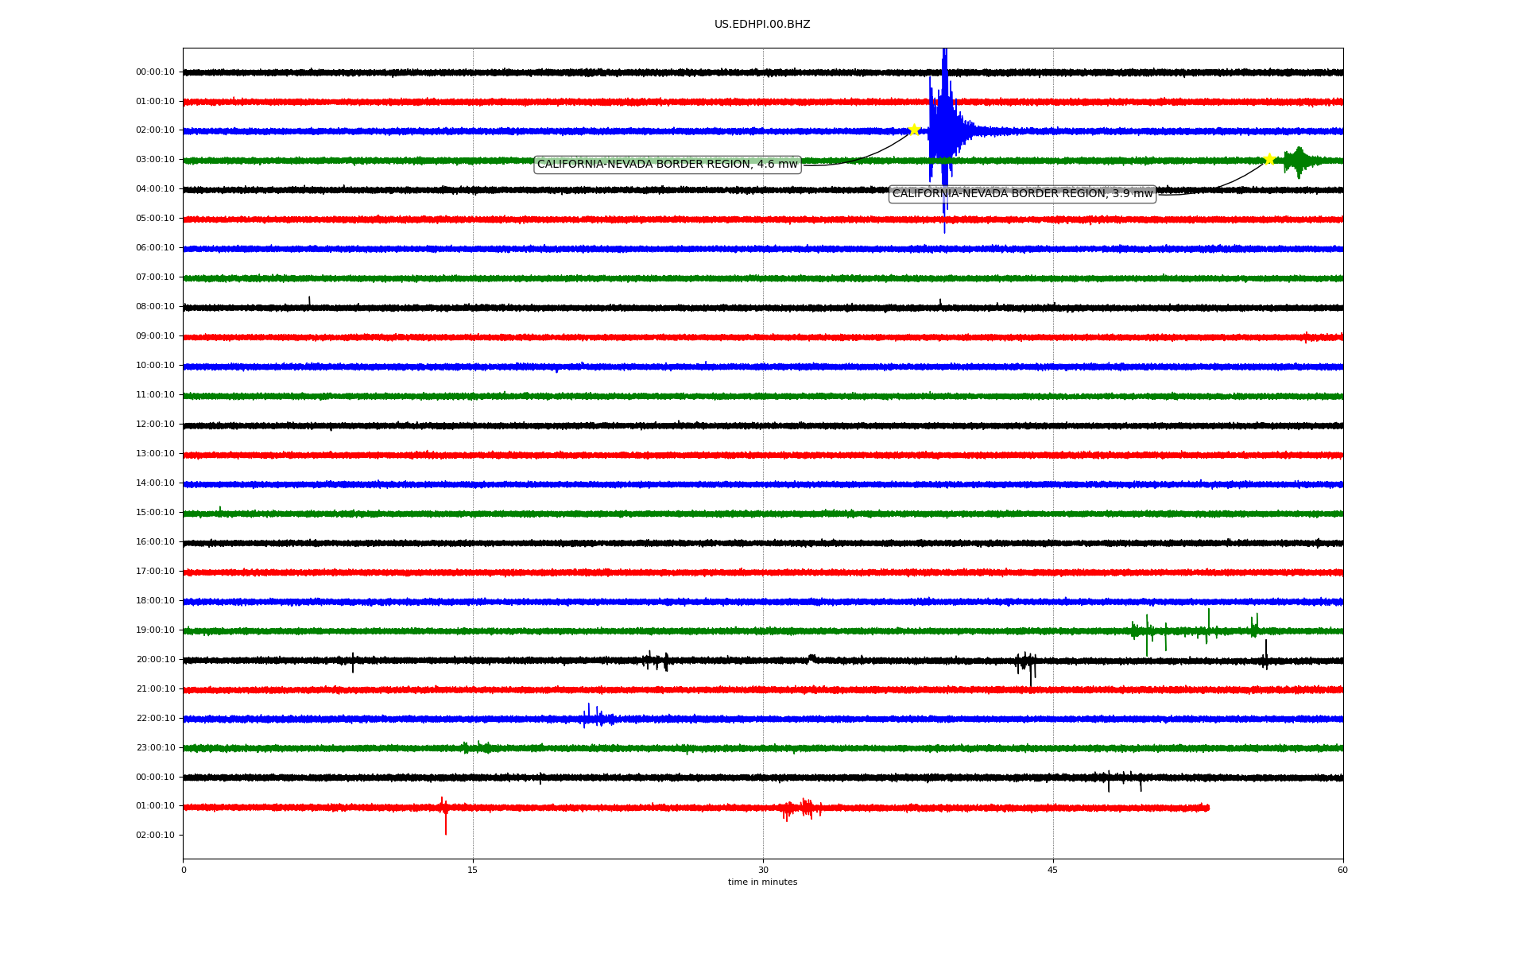Click the x-axis tick label 30
Viewport: 1526px width, 954px height.
763,871
